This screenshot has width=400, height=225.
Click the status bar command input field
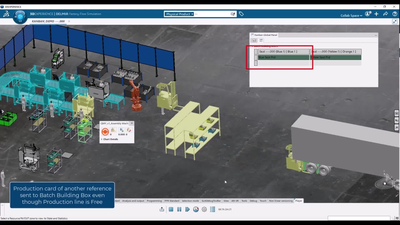point(359,218)
